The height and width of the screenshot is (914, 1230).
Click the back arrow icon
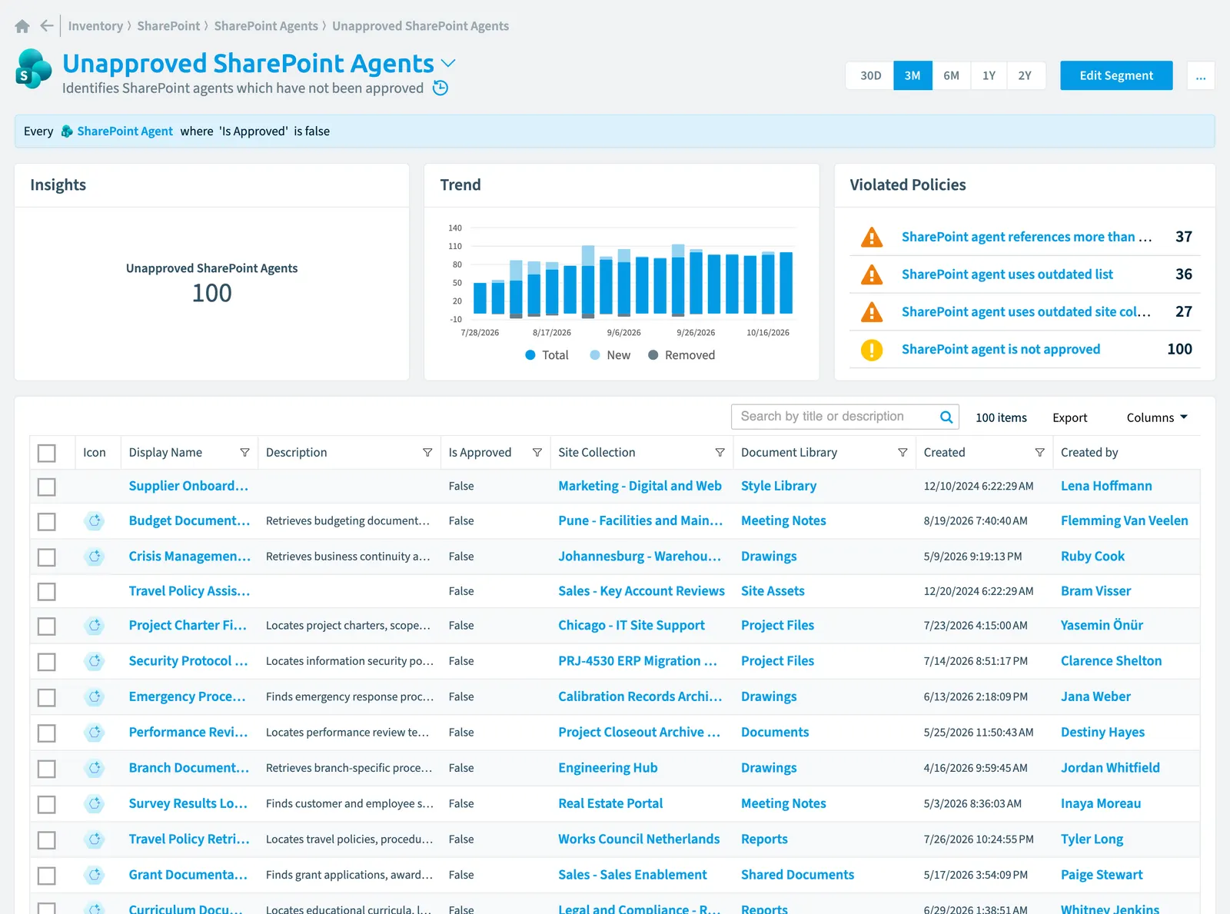(x=47, y=26)
